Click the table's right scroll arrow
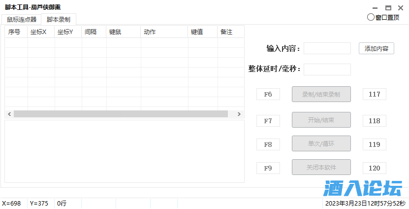The image size is (409, 209). (239, 114)
